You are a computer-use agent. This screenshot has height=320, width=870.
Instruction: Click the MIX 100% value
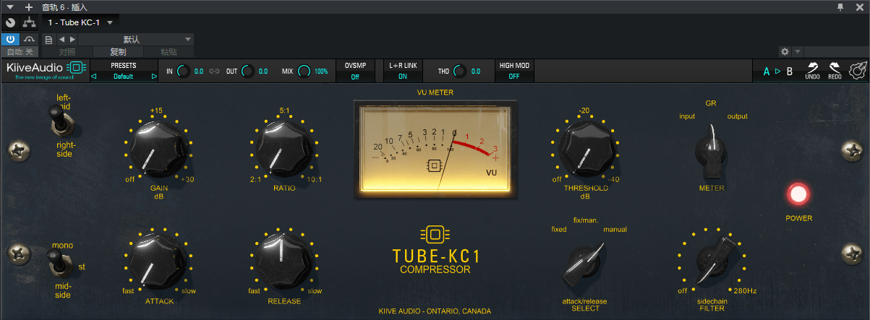tap(321, 72)
